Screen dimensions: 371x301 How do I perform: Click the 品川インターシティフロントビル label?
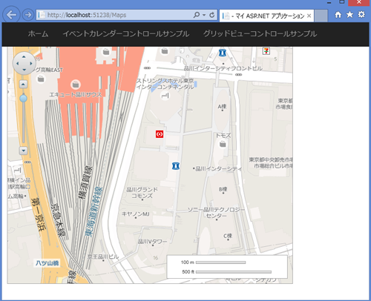(x=223, y=68)
